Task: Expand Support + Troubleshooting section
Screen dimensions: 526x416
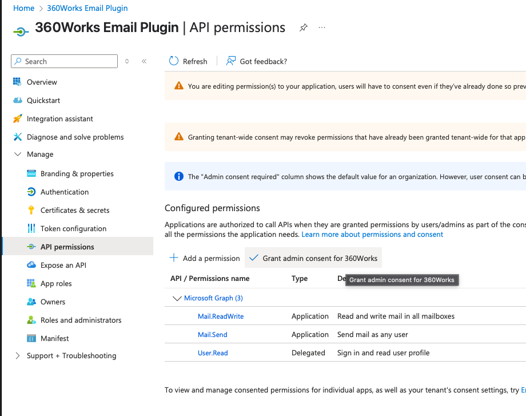Action: click(18, 355)
